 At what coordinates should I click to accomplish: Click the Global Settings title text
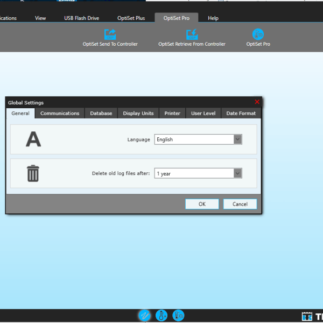26,103
